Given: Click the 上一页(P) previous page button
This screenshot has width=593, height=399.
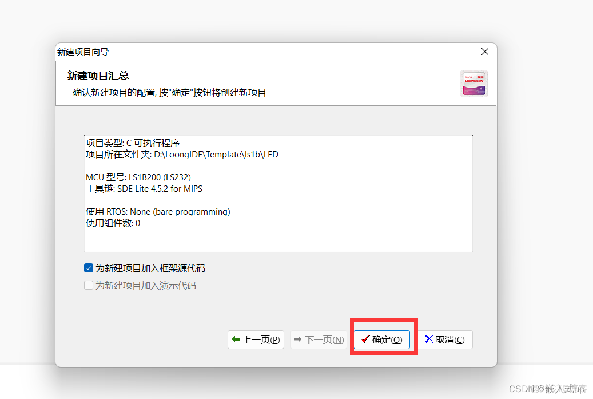Looking at the screenshot, I should (x=256, y=339).
